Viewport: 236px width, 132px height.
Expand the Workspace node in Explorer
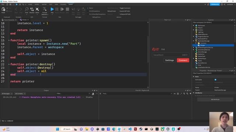[194, 26]
